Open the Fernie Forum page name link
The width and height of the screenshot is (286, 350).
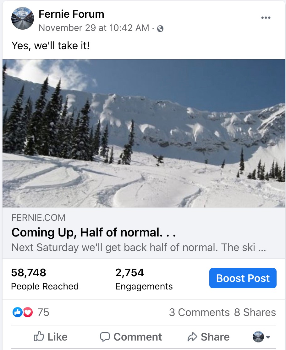(71, 14)
